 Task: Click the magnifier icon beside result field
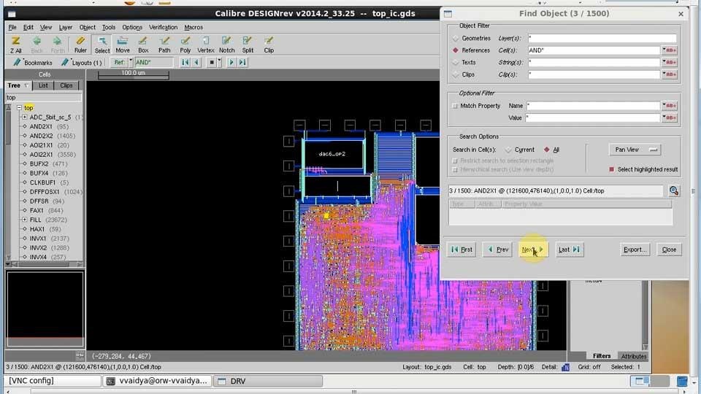(674, 190)
